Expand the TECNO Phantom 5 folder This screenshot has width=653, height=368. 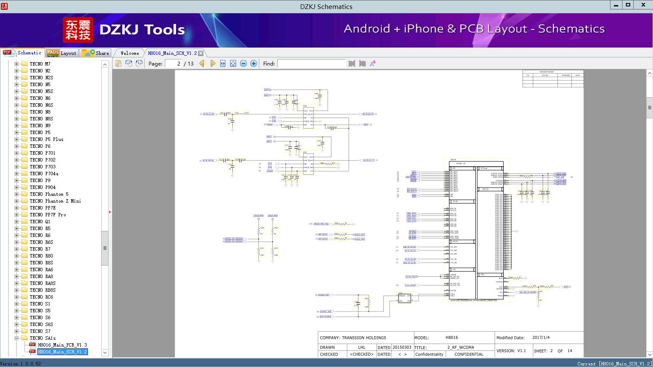(x=17, y=194)
